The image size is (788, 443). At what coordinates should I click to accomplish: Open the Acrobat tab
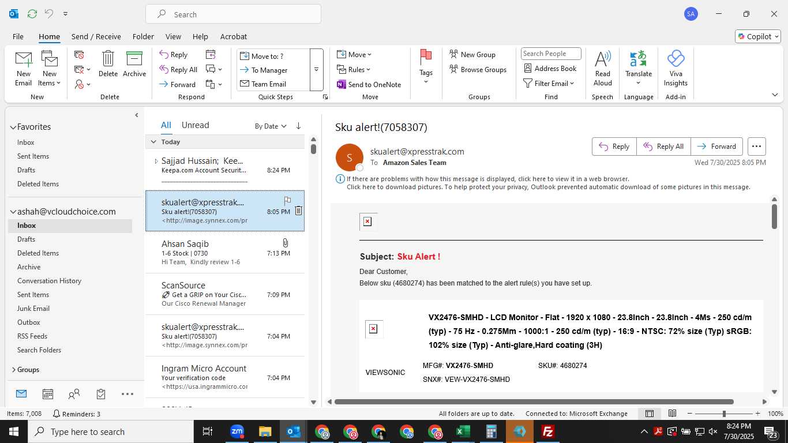point(234,36)
